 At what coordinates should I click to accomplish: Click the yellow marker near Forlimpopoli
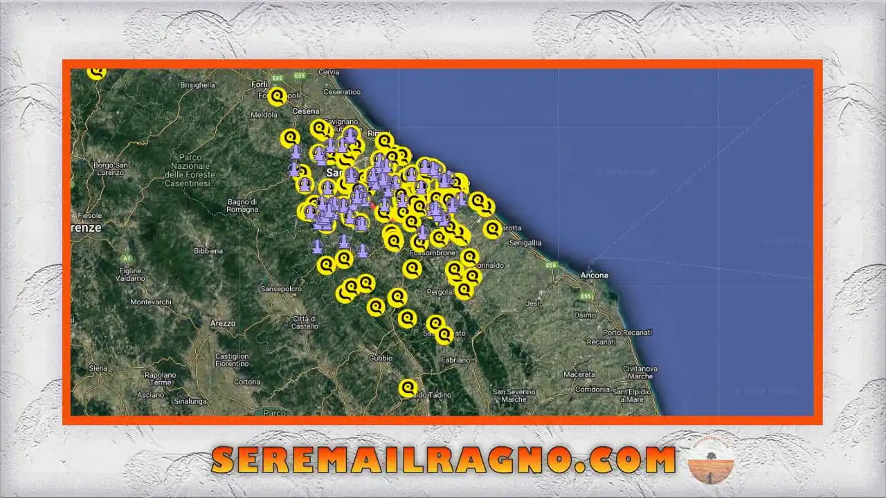[278, 96]
